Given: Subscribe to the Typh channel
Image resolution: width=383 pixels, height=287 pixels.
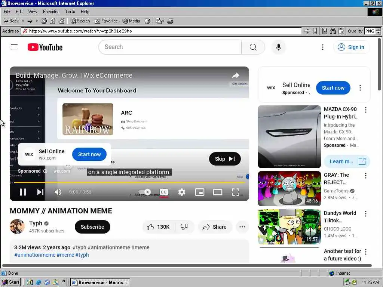Looking at the screenshot, I should click(92, 227).
